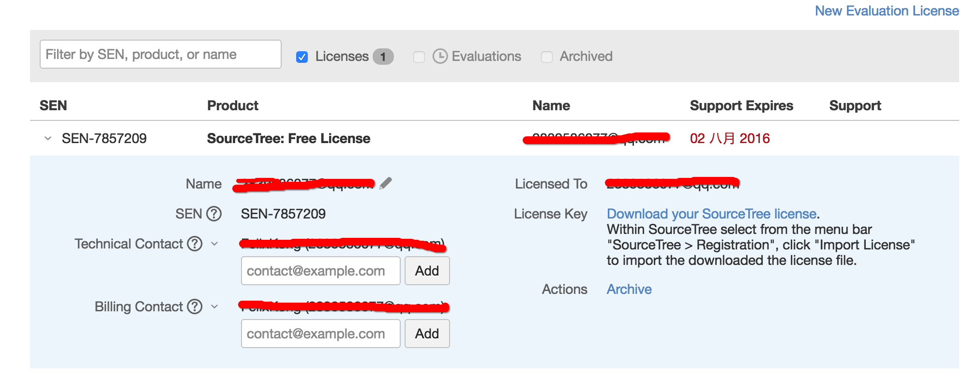Focus the Filter by SEN search field
This screenshot has height=379, width=965.
161,54
